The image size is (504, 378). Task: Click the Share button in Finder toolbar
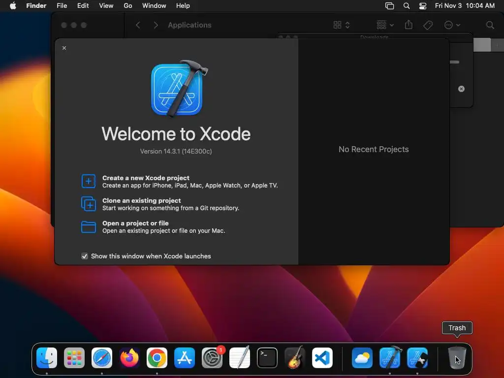[409, 25]
